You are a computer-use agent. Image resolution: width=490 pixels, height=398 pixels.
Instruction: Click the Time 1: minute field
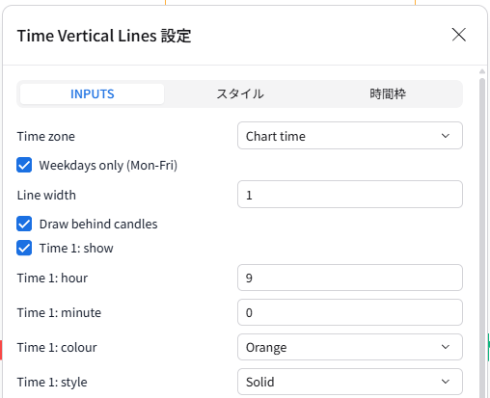tap(350, 312)
